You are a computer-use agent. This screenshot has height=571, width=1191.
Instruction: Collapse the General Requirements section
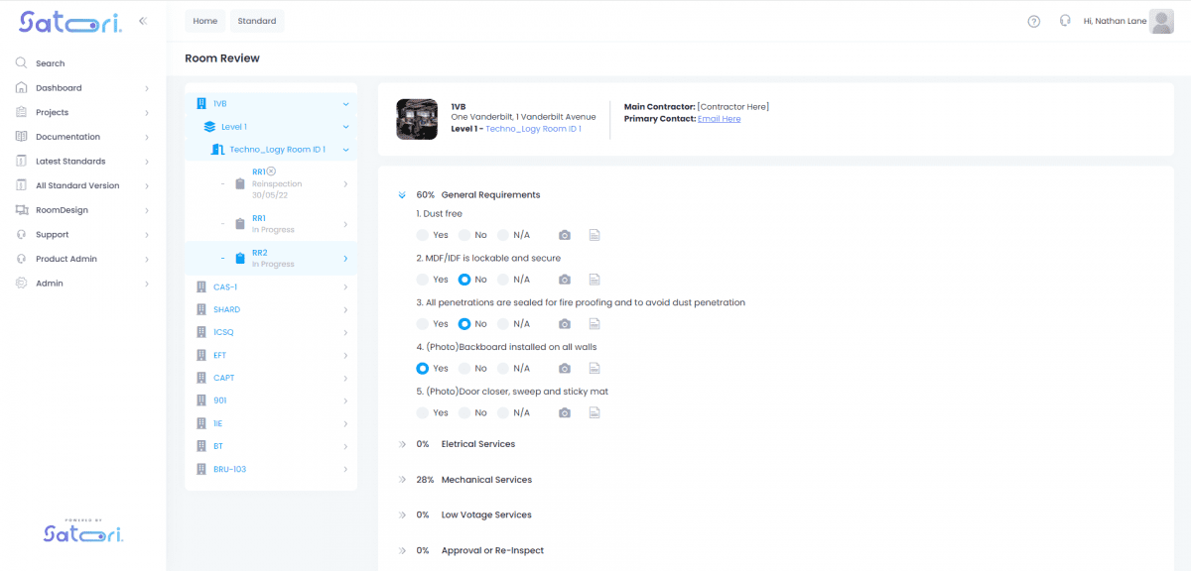[403, 195]
